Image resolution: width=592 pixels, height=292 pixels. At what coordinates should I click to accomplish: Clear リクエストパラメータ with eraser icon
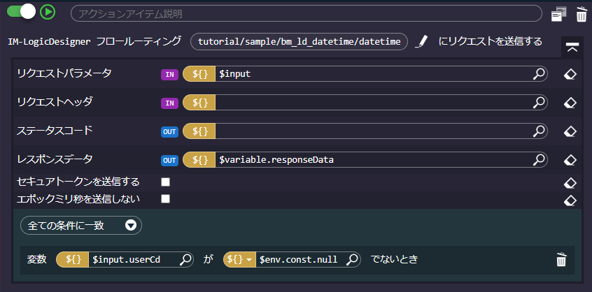click(x=570, y=74)
